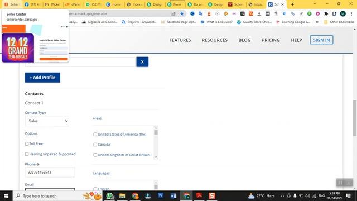
Task: Open a new browser tab with plus
Action: pos(292,4)
